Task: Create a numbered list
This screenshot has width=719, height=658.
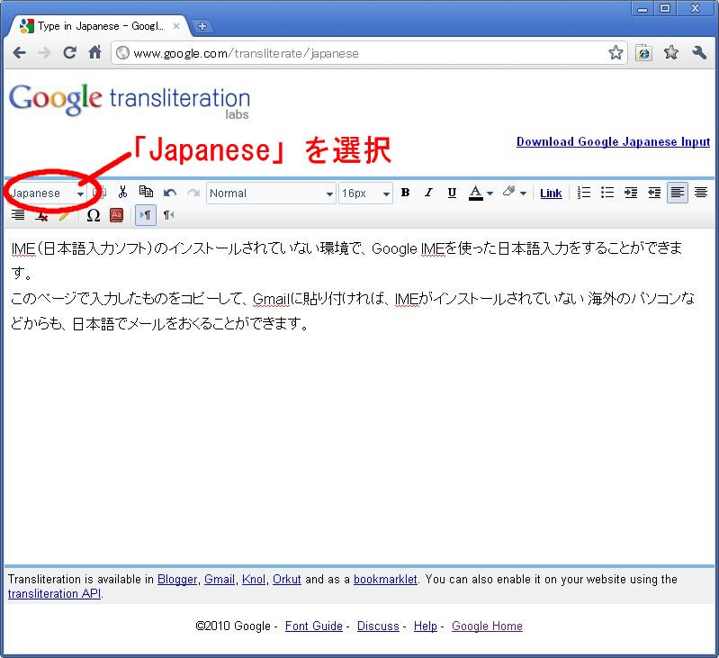Action: 584,193
